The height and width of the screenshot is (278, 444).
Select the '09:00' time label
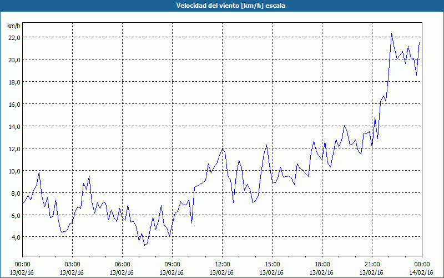172,265
